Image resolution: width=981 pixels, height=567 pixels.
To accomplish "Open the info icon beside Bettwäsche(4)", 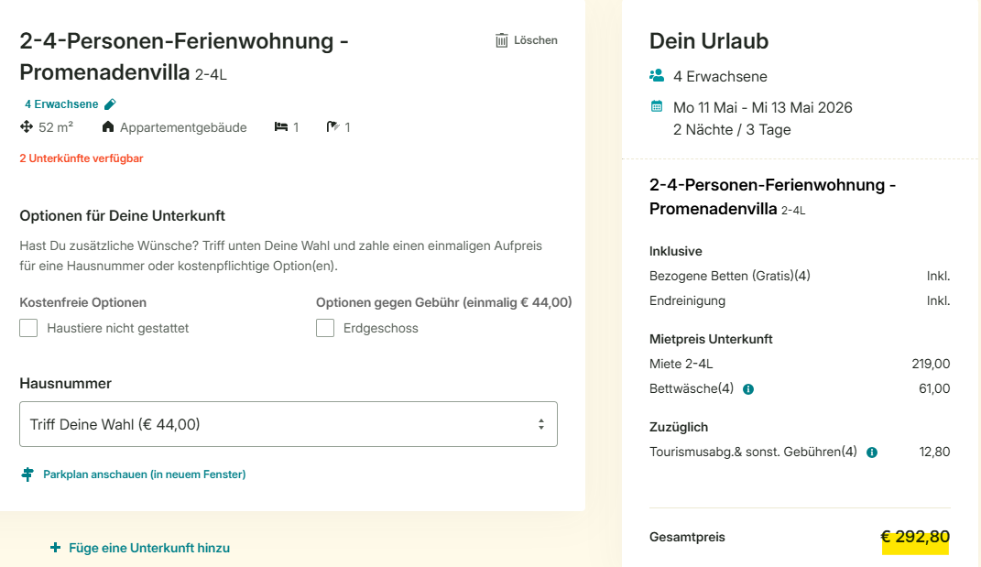I will [x=748, y=388].
